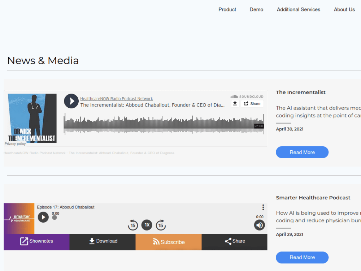Share the podcast episode
Image resolution: width=361 pixels, height=271 pixels.
pyautogui.click(x=235, y=242)
